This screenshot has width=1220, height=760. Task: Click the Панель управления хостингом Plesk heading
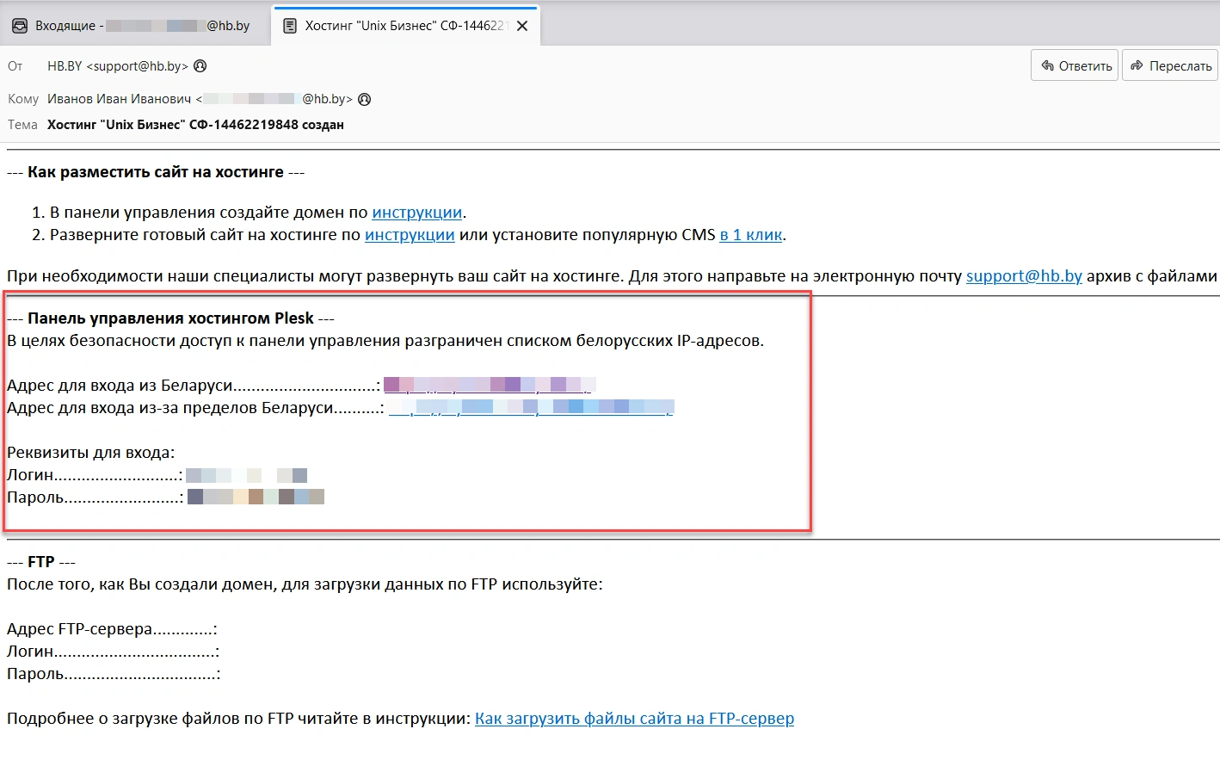click(x=170, y=318)
